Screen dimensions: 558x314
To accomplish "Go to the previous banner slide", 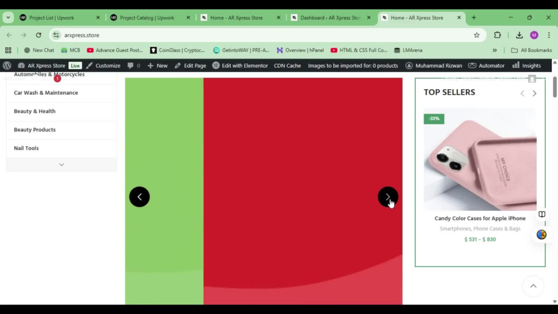I will [x=139, y=197].
